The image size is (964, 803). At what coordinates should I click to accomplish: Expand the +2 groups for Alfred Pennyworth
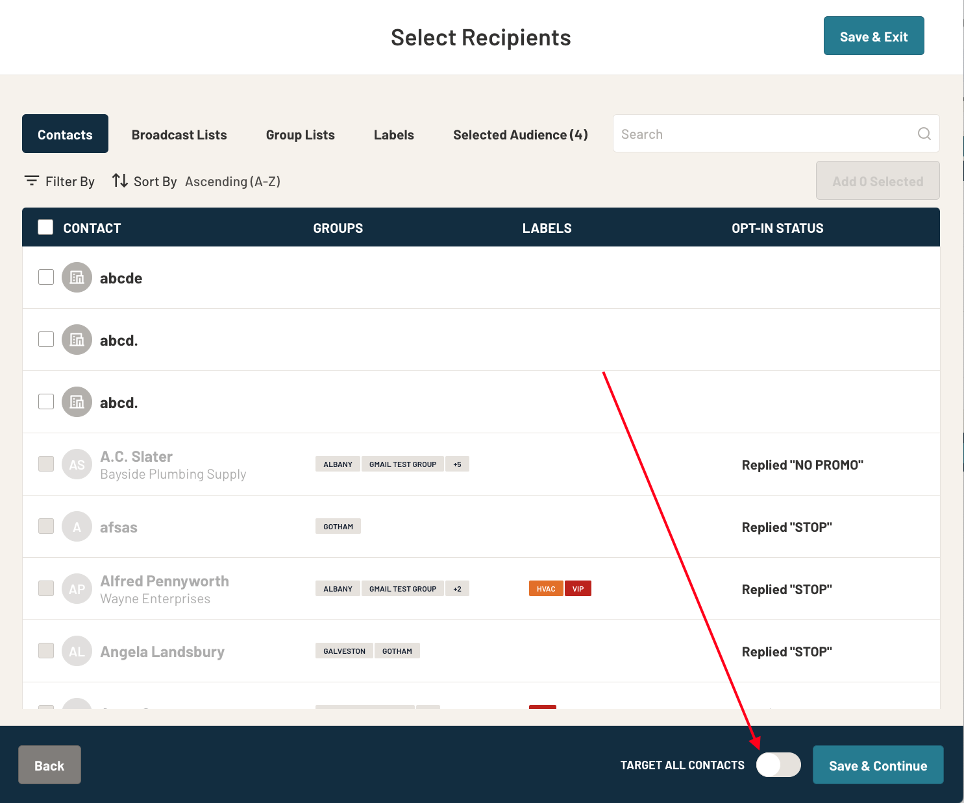pyautogui.click(x=456, y=588)
